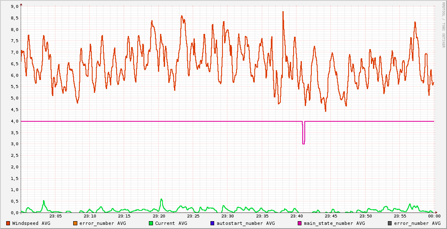Select the magenta main_state_number legend swatch

(x=300, y=223)
